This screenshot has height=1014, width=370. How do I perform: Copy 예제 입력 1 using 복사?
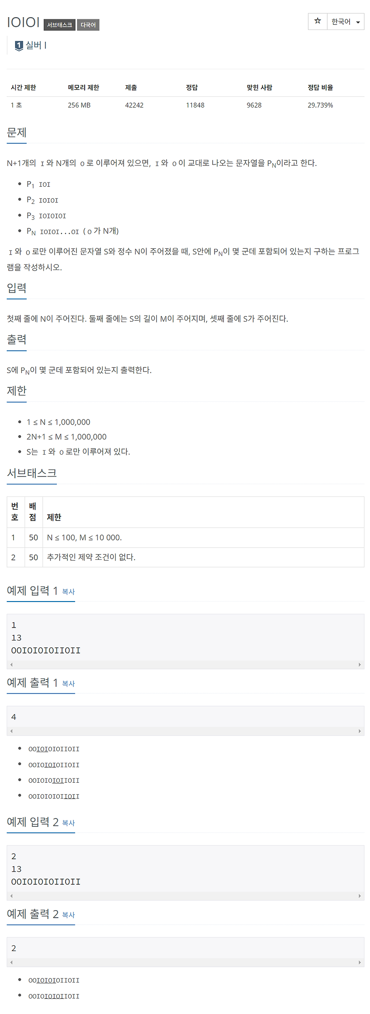[x=68, y=592]
